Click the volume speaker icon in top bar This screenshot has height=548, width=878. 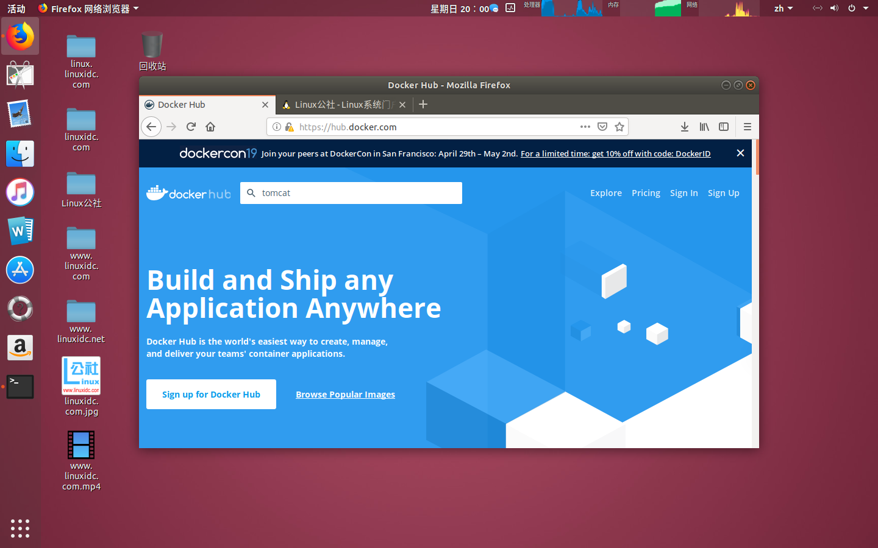tap(834, 9)
